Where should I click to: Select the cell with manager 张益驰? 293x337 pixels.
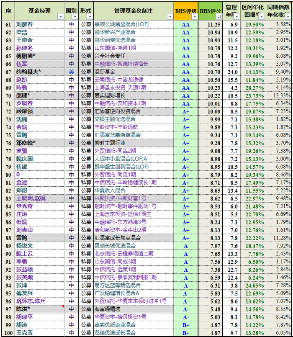[39, 270]
